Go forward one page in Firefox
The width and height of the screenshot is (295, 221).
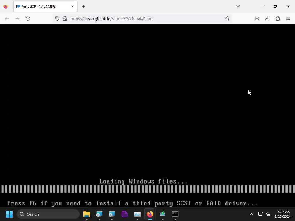point(17,19)
